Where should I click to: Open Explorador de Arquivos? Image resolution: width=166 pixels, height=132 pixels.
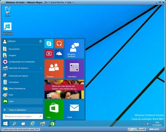pos(23,68)
